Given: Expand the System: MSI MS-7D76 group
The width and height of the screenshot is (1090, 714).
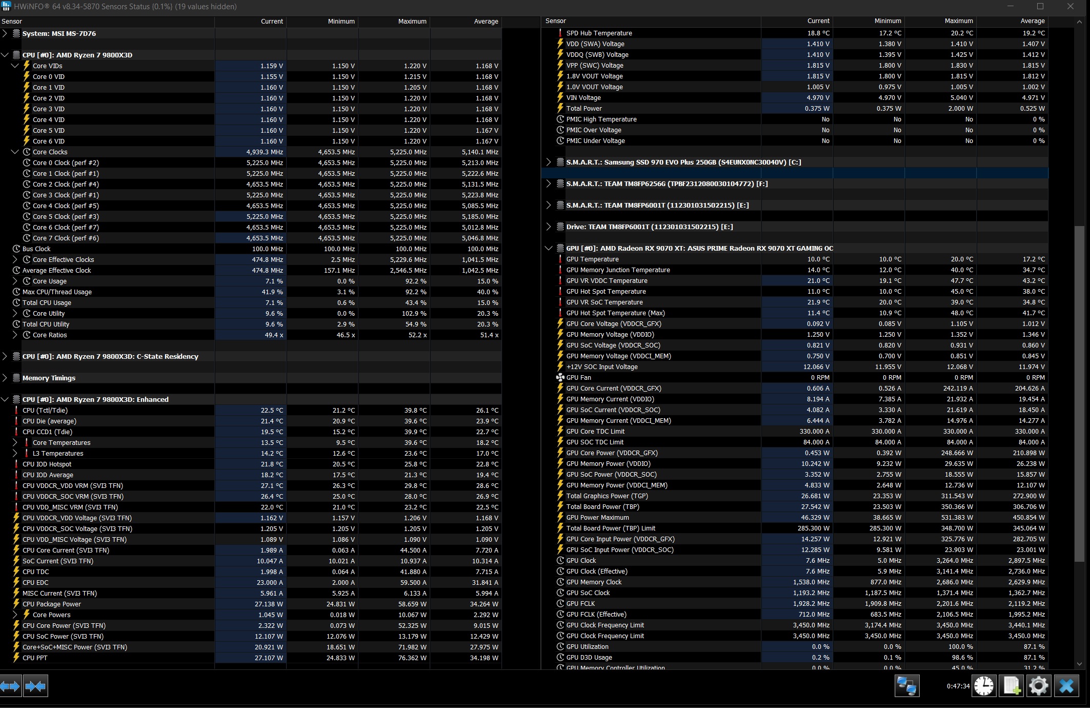Looking at the screenshot, I should (x=5, y=33).
